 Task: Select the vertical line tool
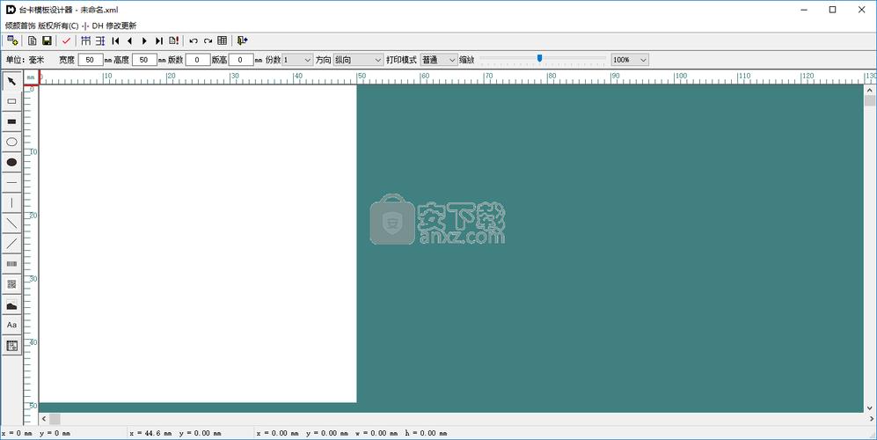pos(11,202)
